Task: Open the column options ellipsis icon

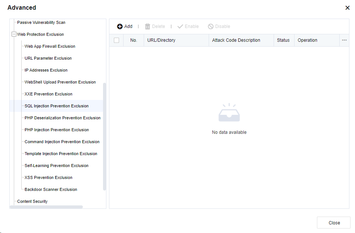Action: click(344, 40)
